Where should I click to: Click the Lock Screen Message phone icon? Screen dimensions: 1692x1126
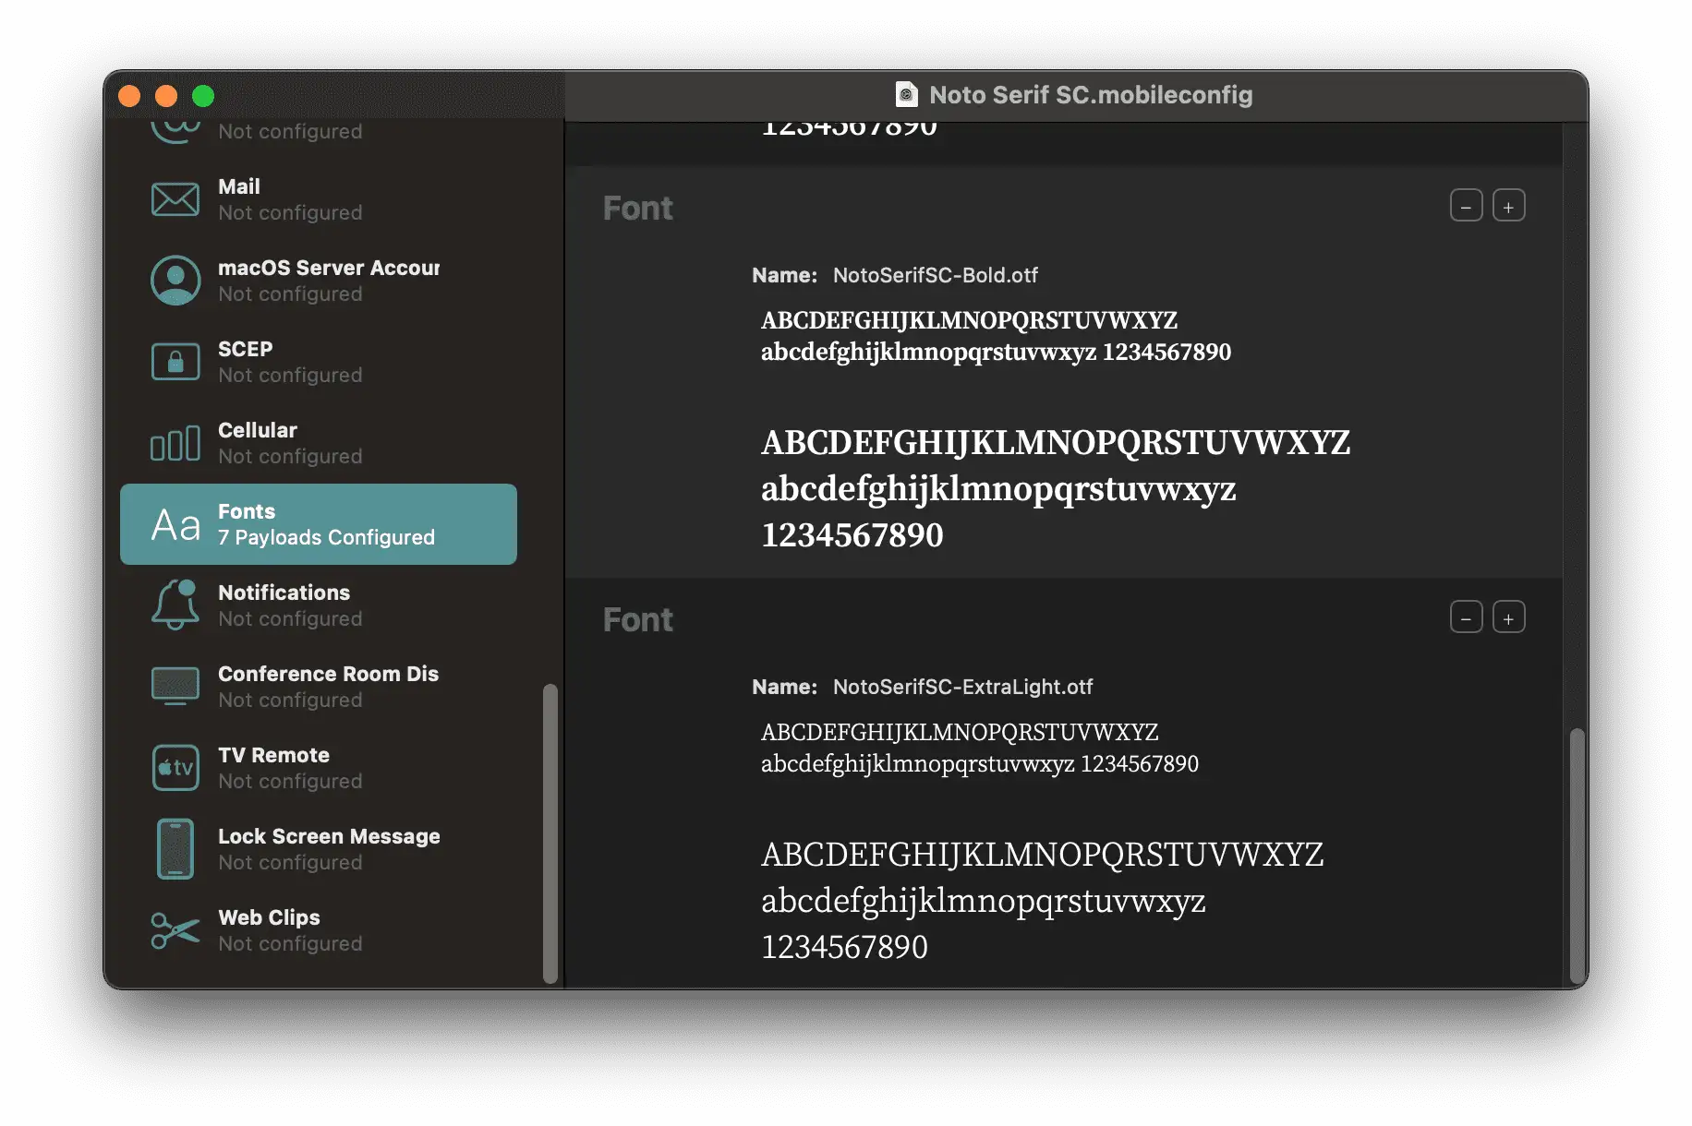(x=175, y=849)
